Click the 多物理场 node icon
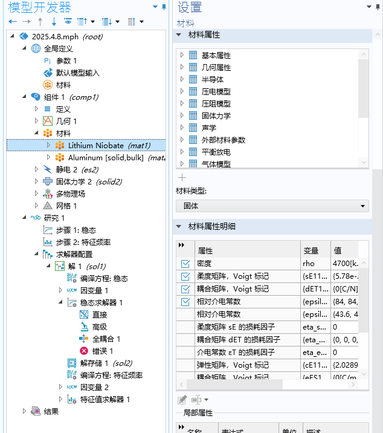 48,194
